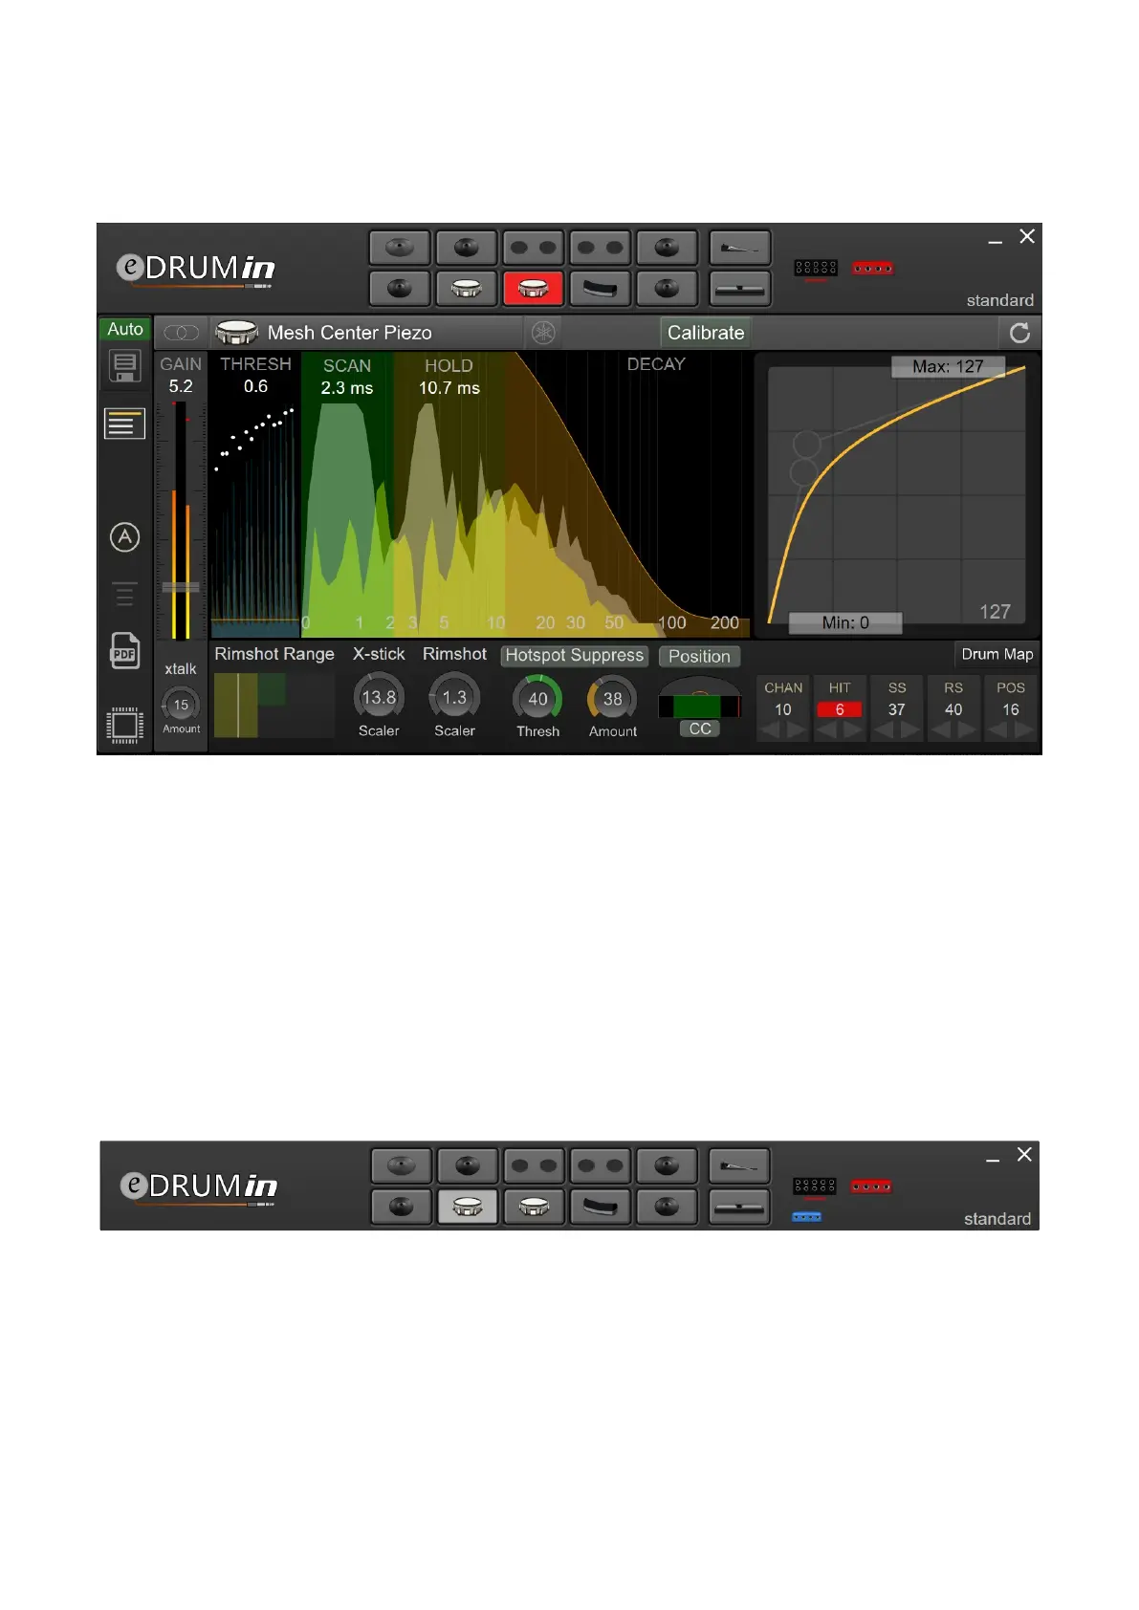The image size is (1139, 1610).
Task: Click the SS note value 37
Action: (896, 709)
